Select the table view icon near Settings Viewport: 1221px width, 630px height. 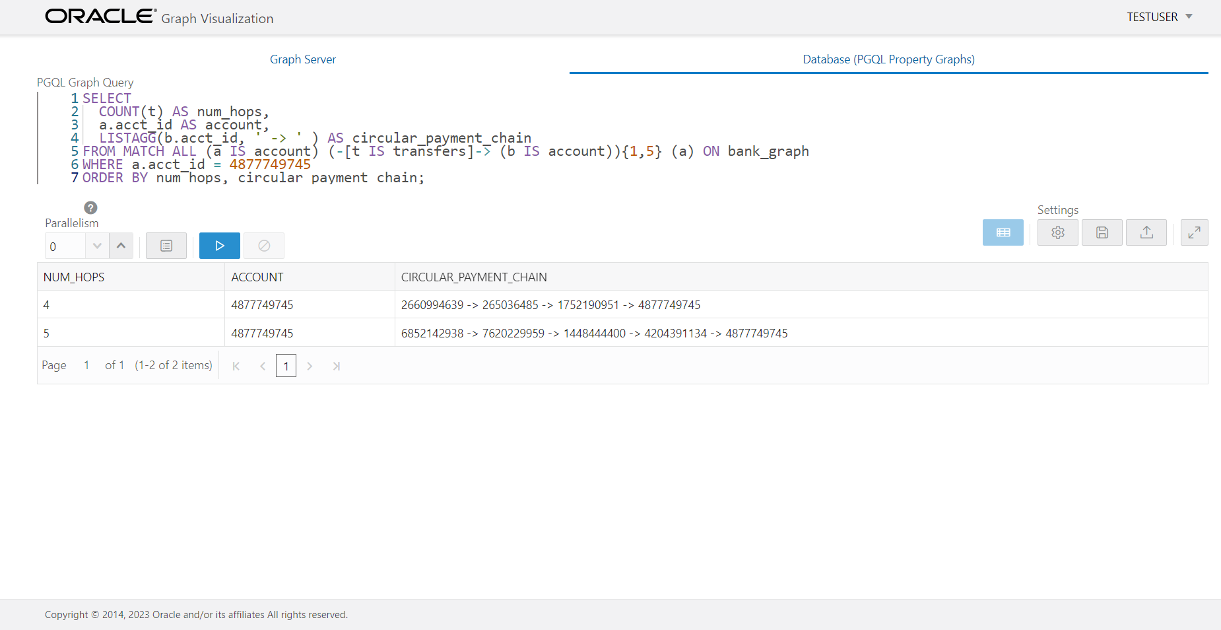[x=1003, y=232]
